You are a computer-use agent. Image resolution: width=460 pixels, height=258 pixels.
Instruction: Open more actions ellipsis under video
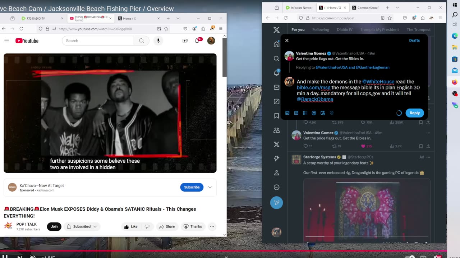point(212,226)
